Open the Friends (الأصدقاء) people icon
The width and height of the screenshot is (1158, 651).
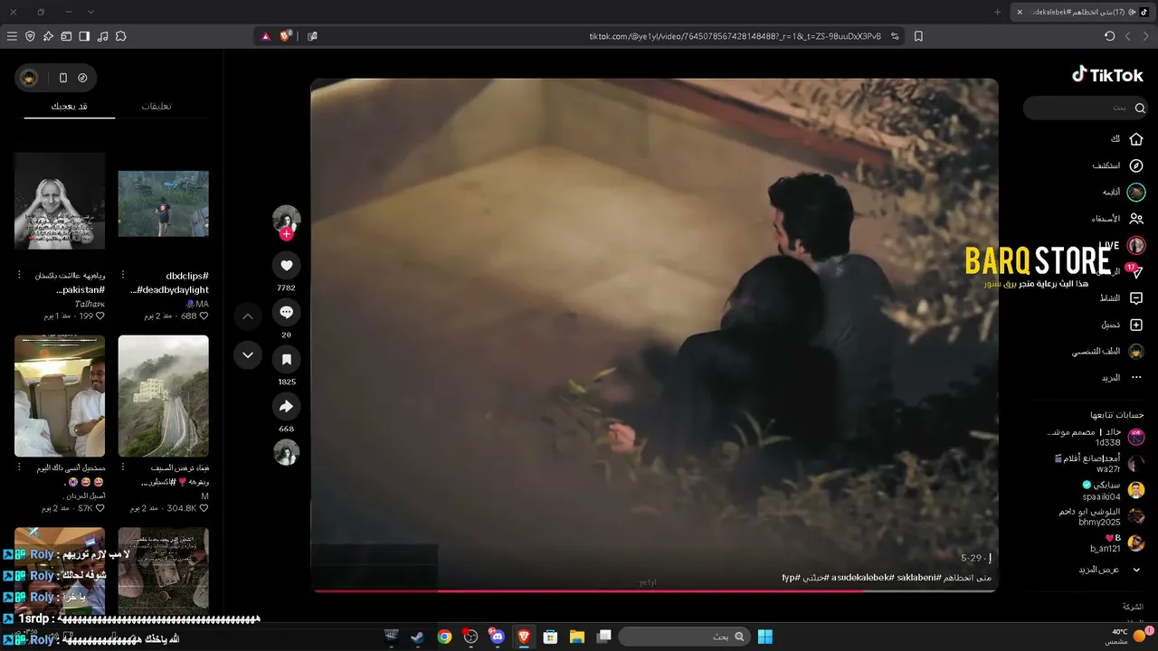point(1136,219)
